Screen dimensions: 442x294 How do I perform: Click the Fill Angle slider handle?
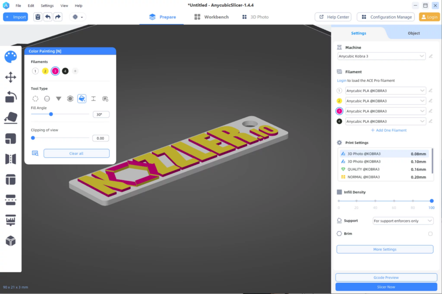tap(51, 114)
